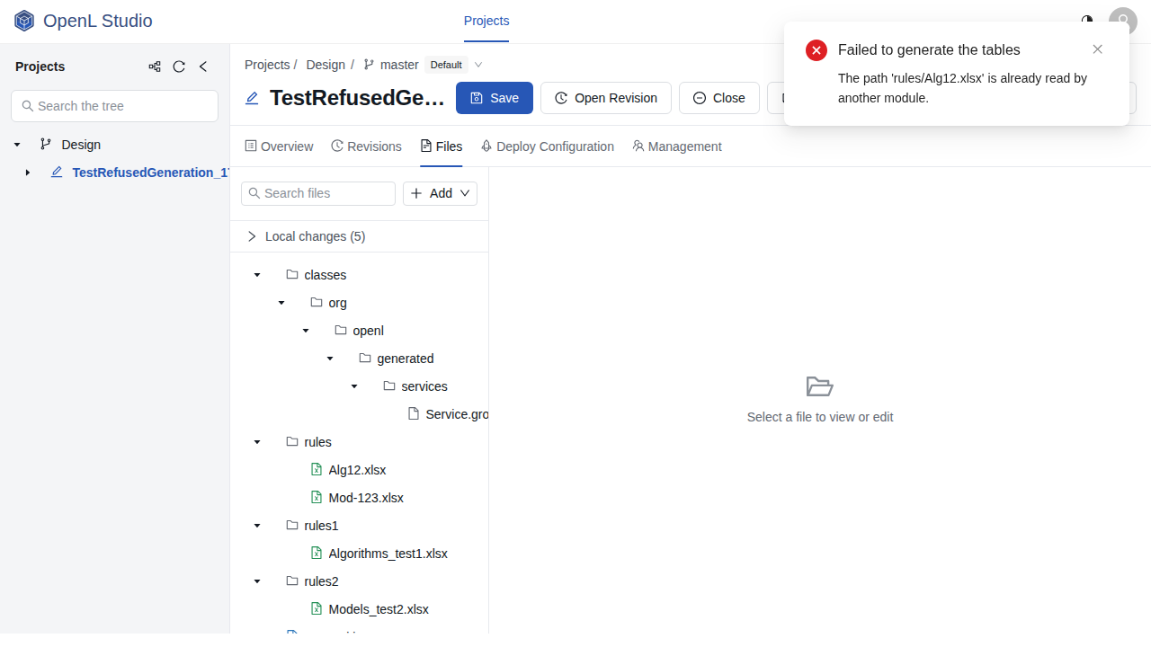
Task: Collapse the openl folder
Action: pos(306,331)
